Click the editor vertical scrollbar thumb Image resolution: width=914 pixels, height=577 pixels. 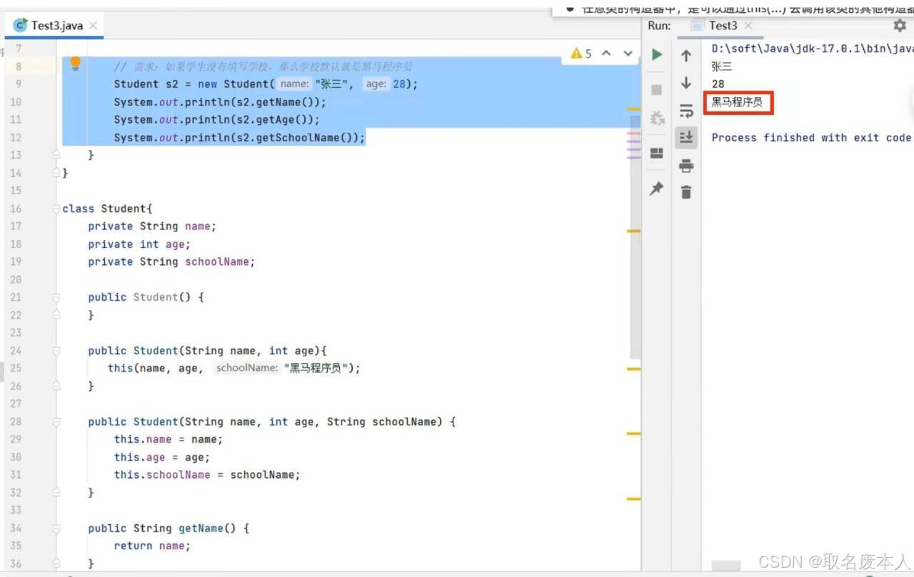click(x=636, y=236)
